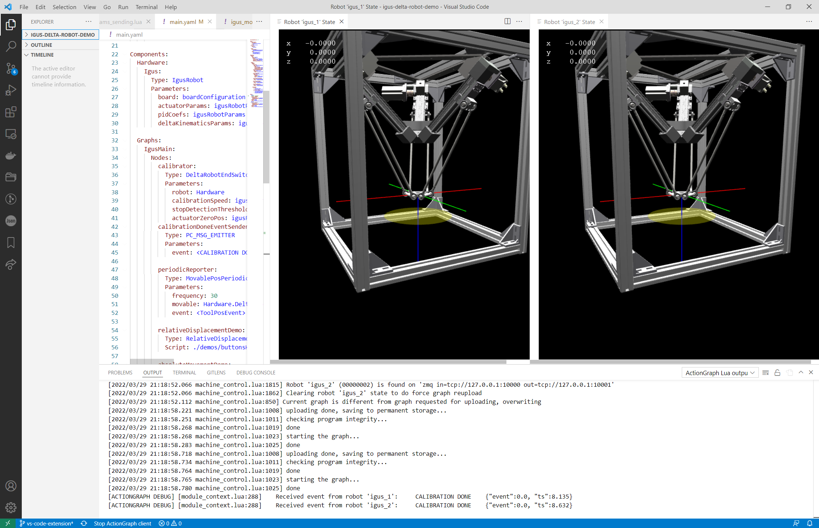Open the Accounts icon
The width and height of the screenshot is (819, 528).
click(x=11, y=486)
